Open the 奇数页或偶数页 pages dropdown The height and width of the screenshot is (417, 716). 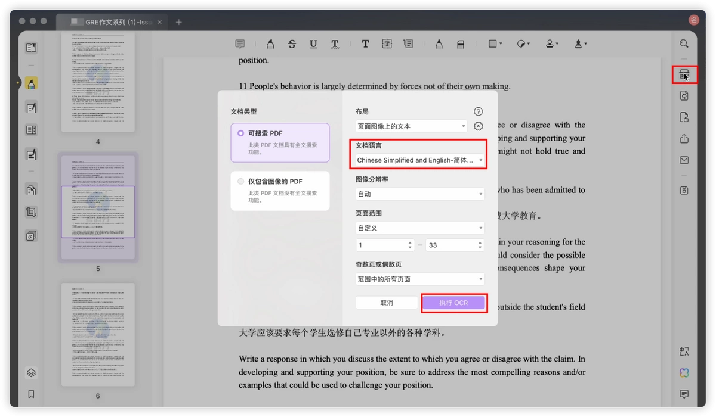click(x=419, y=279)
